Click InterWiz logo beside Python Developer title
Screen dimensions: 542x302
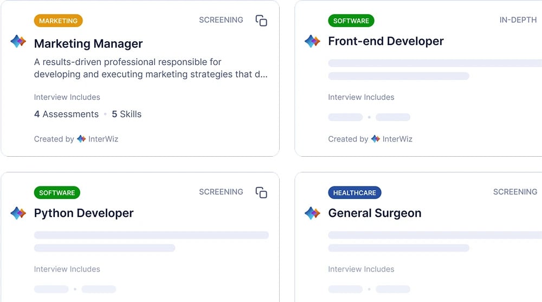pos(18,213)
